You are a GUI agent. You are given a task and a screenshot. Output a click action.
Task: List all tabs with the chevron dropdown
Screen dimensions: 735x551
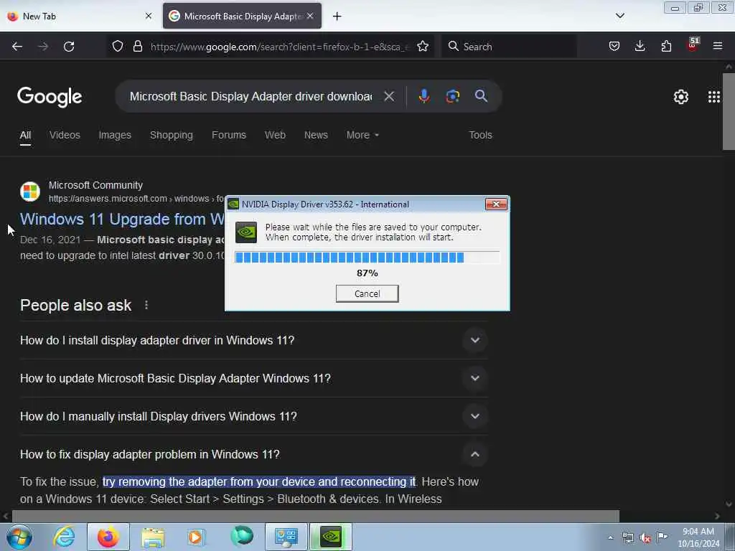pyautogui.click(x=619, y=16)
